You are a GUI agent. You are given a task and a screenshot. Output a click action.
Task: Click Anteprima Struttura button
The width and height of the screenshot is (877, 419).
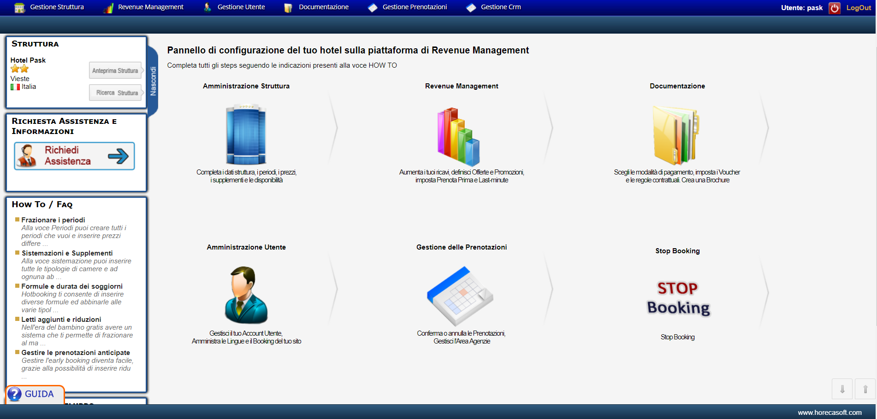point(115,70)
